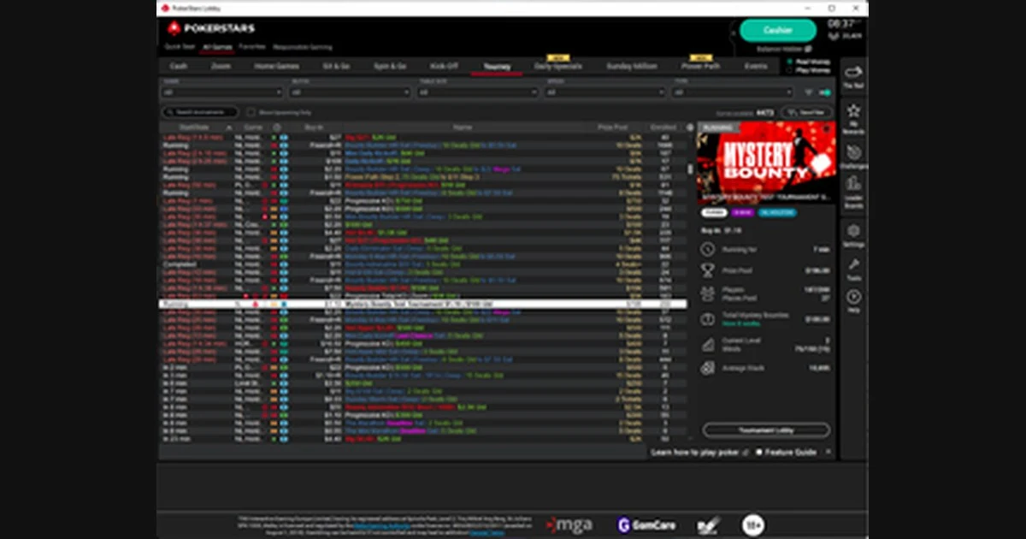Click the green Cashier button
This screenshot has width=1026, height=539.
pyautogui.click(x=777, y=30)
